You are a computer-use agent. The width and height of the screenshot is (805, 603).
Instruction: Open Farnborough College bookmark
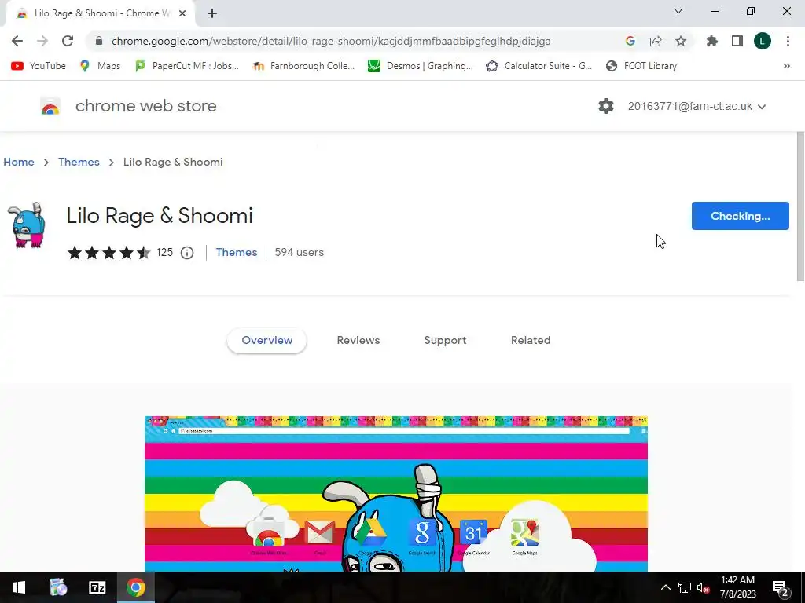point(303,66)
